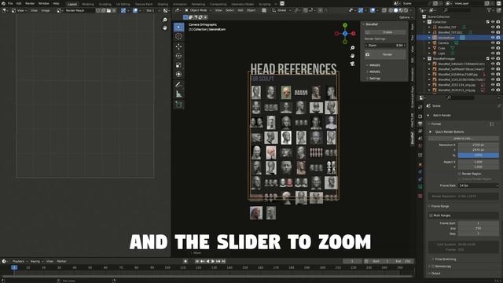The width and height of the screenshot is (503, 283).
Task: Select the Select Box tool
Action: 178,27
